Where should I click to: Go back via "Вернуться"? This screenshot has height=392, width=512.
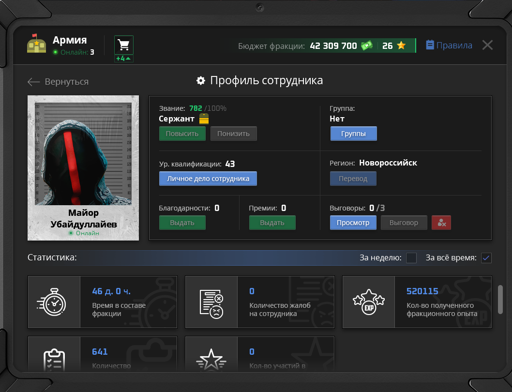click(x=58, y=82)
